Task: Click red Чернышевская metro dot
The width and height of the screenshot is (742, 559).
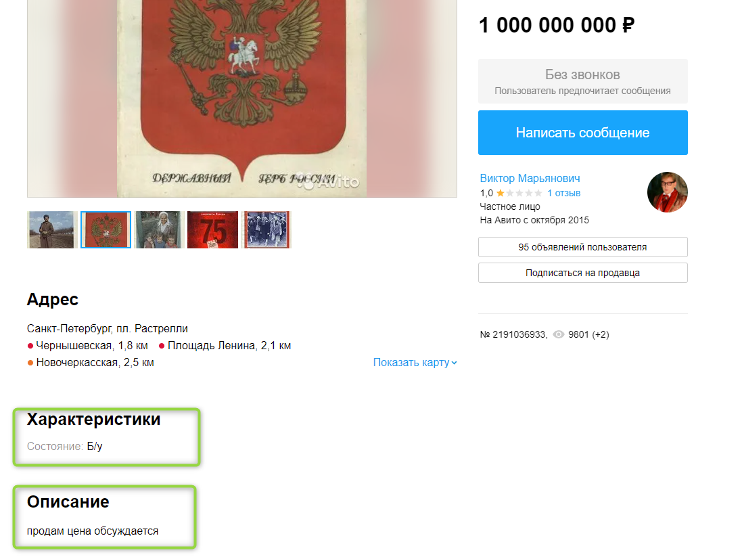Action: point(30,346)
